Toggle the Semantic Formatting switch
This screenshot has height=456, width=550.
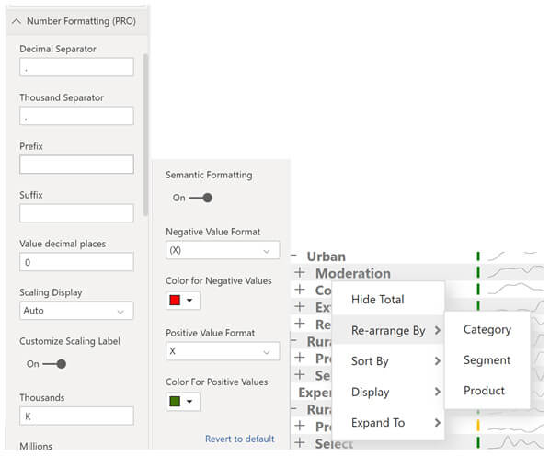click(201, 198)
